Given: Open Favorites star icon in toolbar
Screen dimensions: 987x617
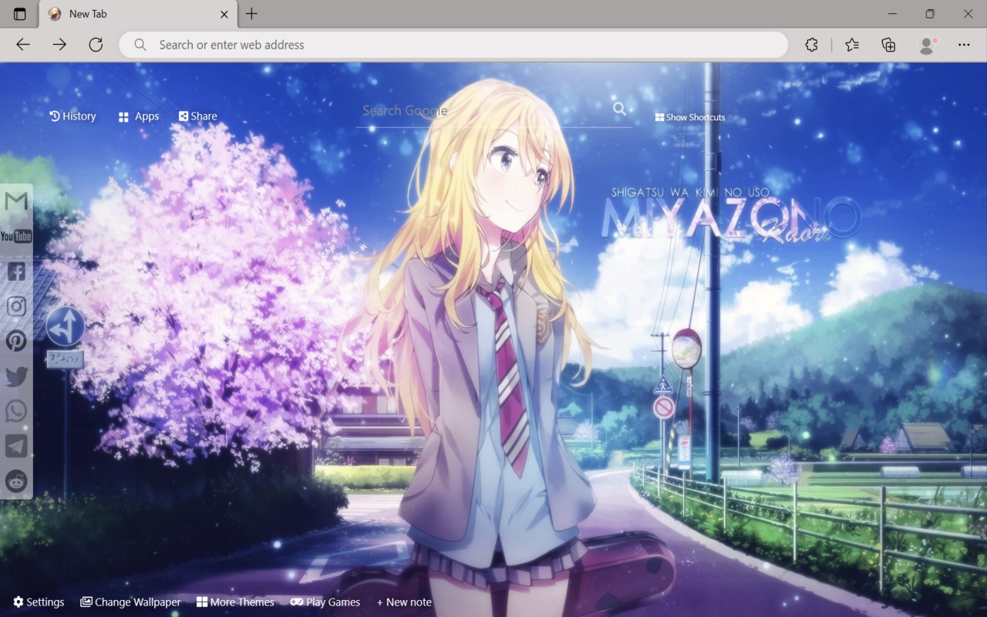Looking at the screenshot, I should tap(852, 45).
